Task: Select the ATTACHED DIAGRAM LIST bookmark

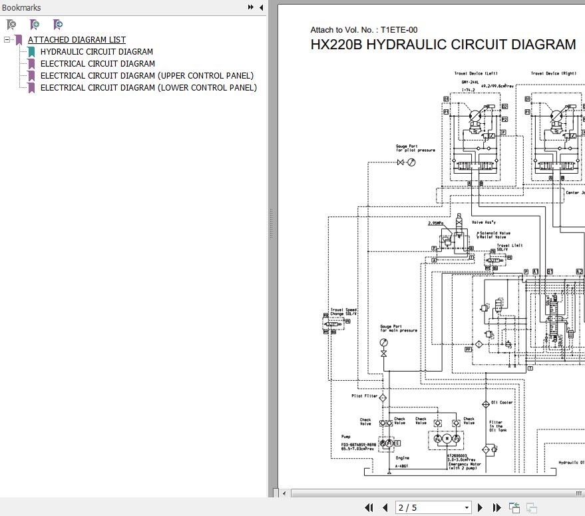Action: click(77, 39)
